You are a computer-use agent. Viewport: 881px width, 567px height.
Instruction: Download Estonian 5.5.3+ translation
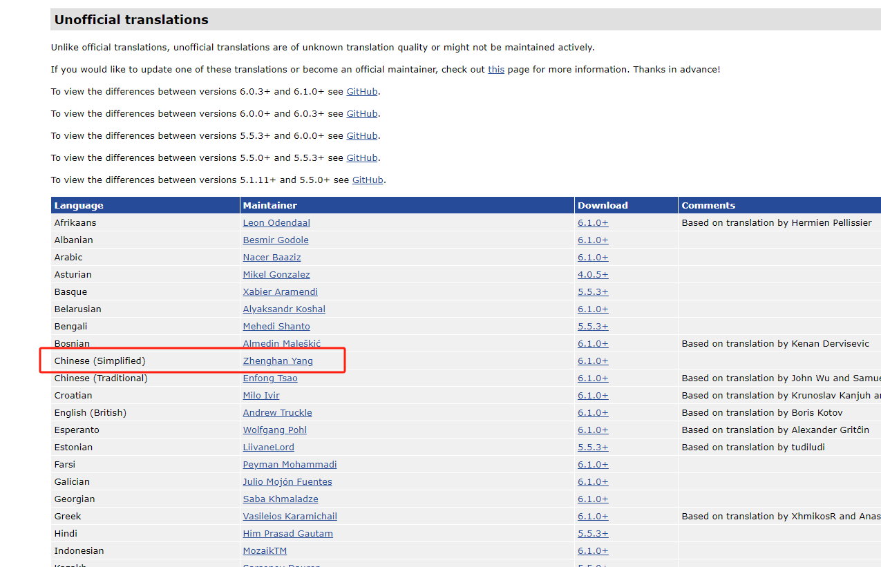pyautogui.click(x=593, y=448)
